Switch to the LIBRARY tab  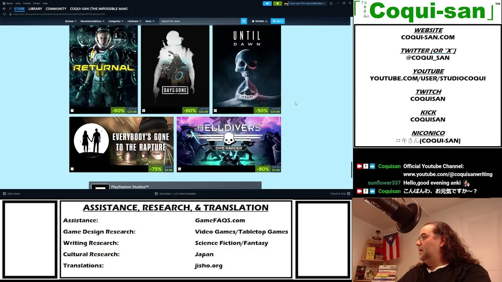[x=35, y=9]
